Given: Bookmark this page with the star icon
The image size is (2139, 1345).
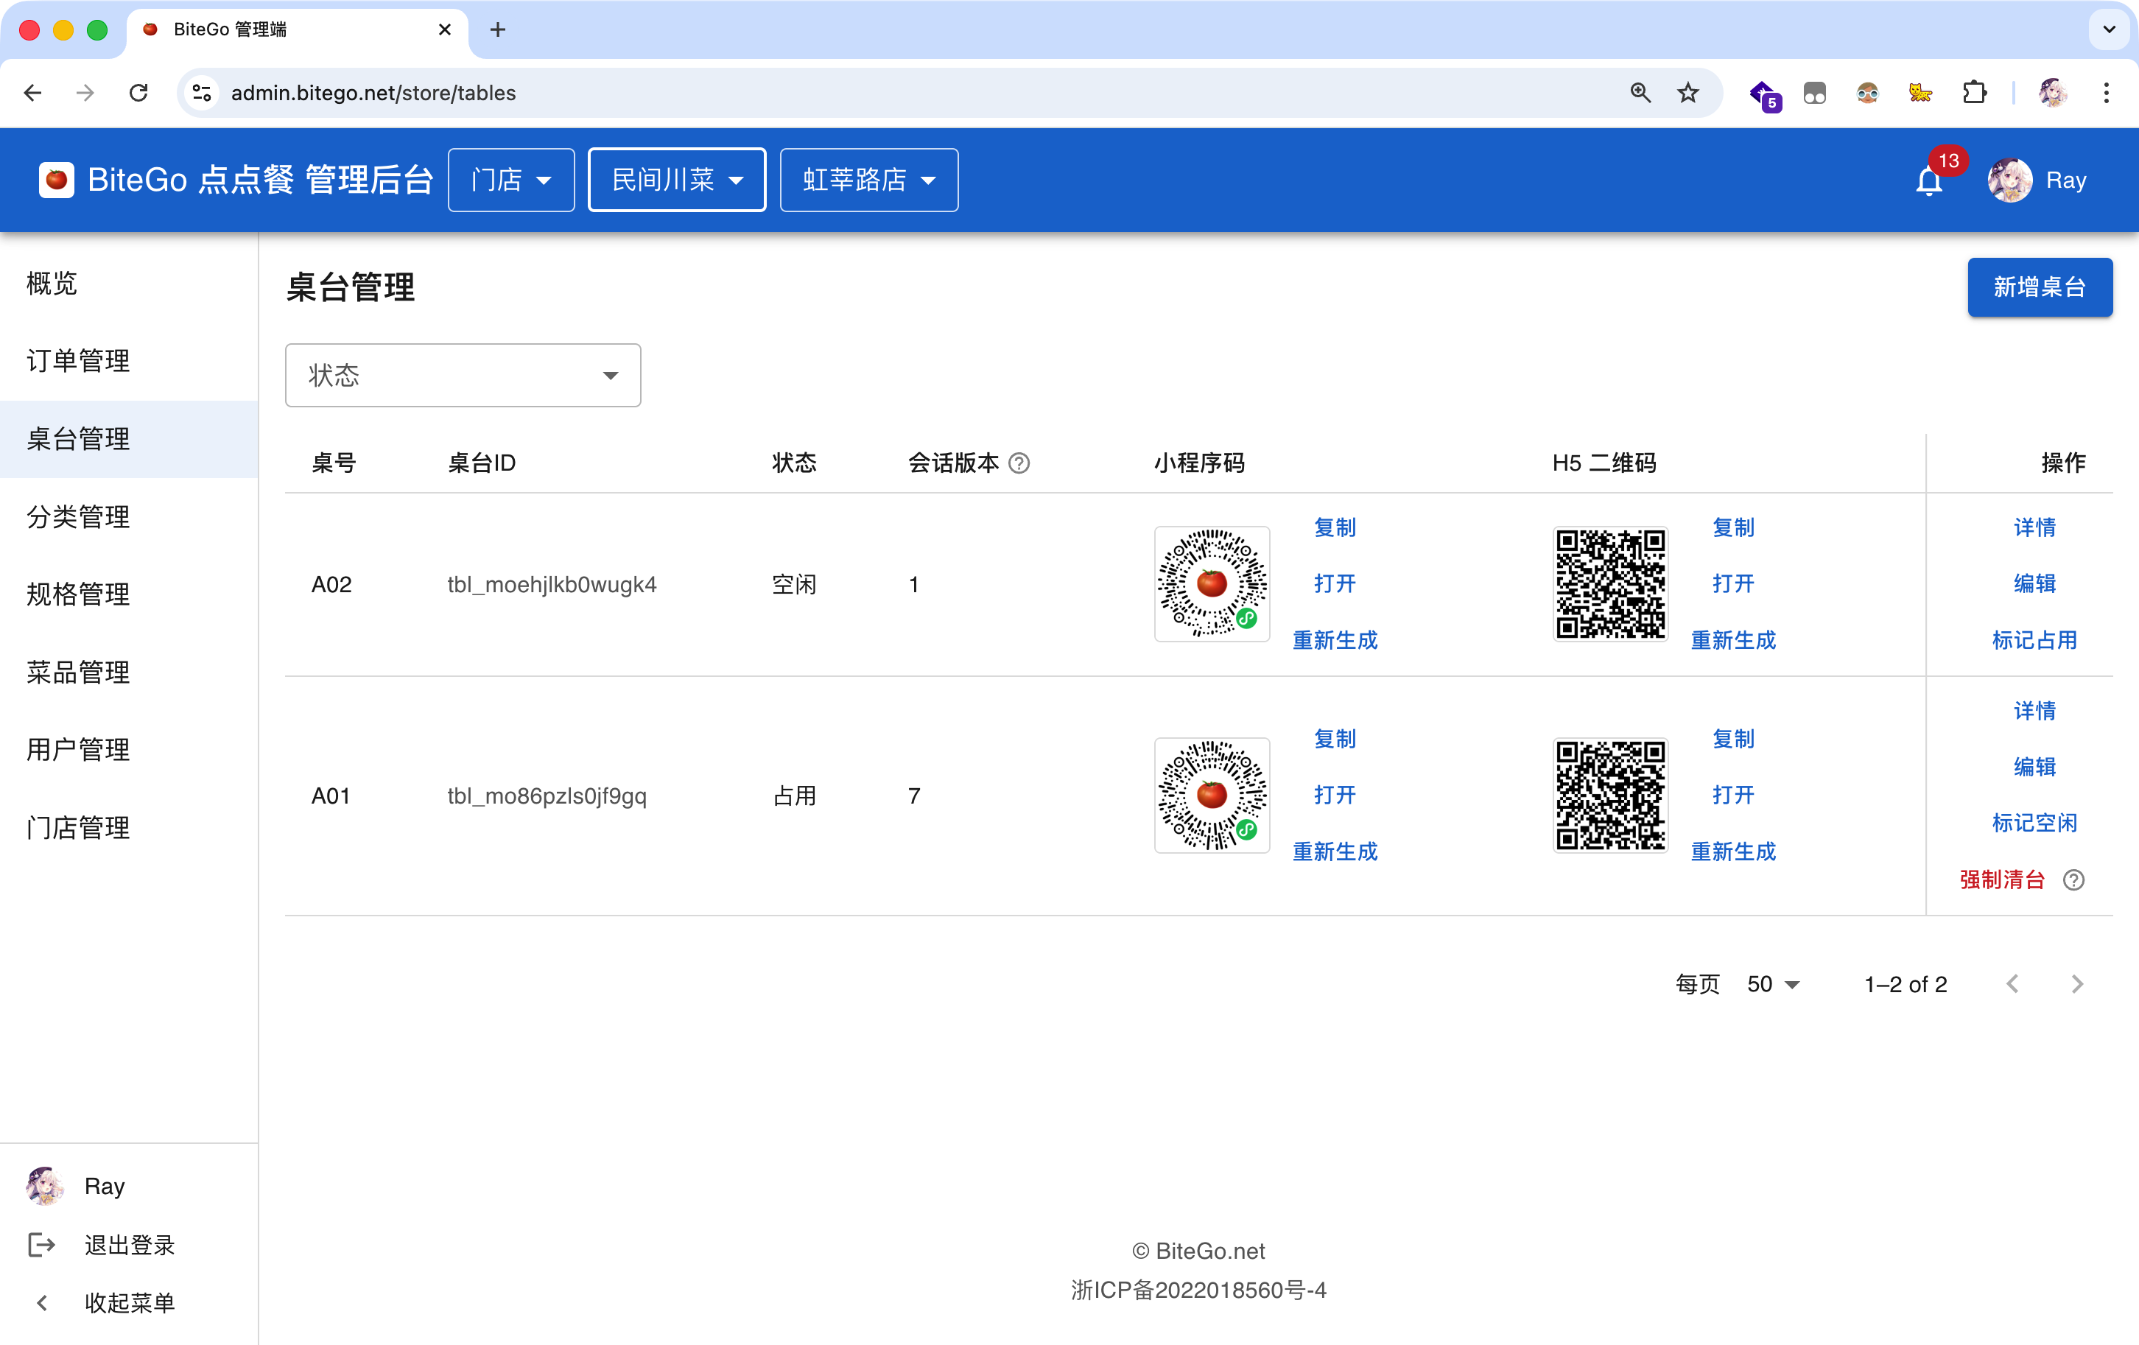Looking at the screenshot, I should coord(1687,92).
